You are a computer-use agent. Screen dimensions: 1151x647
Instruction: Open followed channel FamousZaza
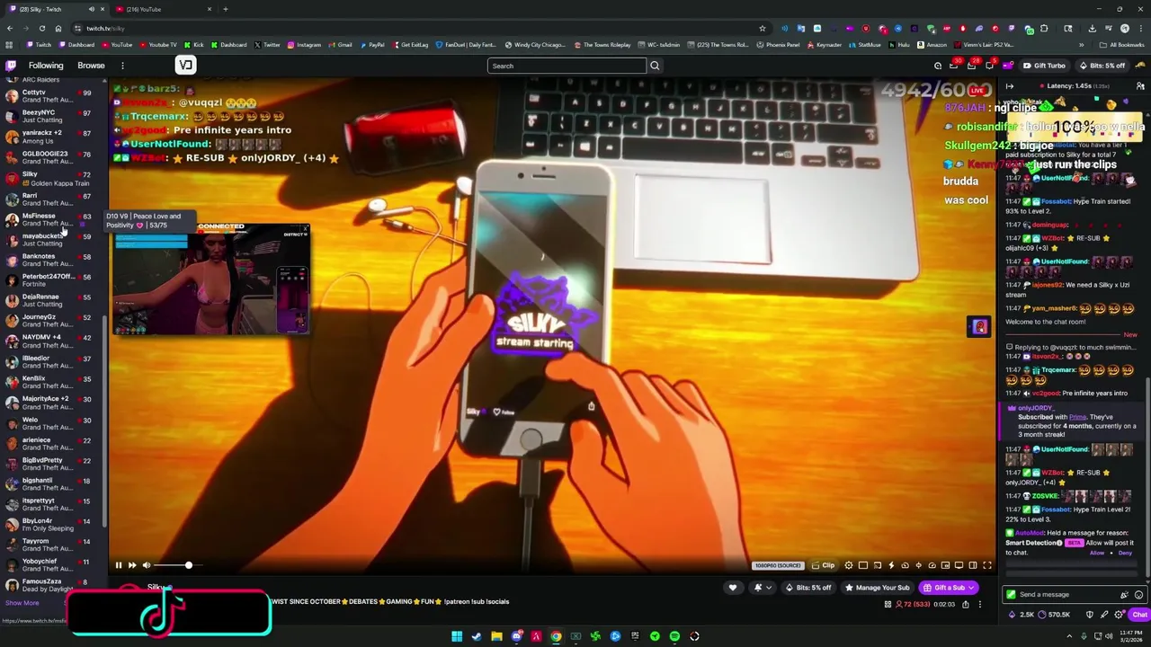[49, 585]
